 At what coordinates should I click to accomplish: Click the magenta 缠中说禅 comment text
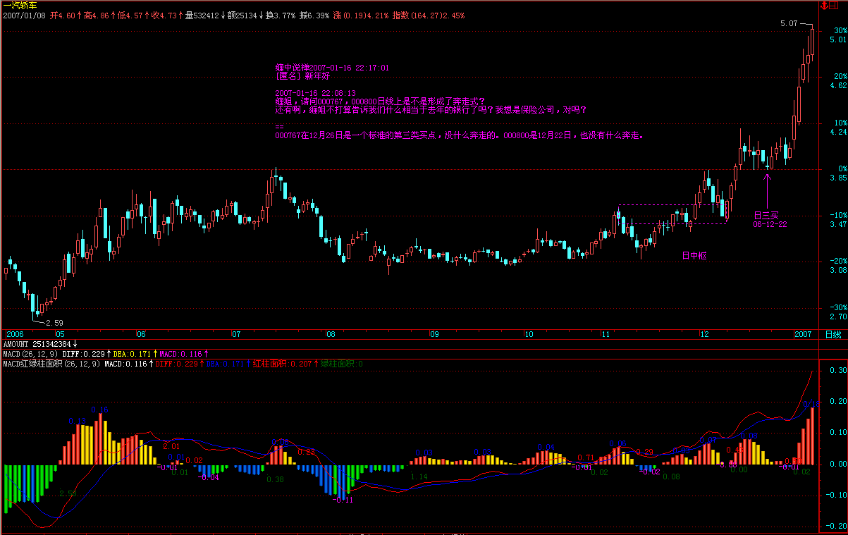tap(331, 68)
